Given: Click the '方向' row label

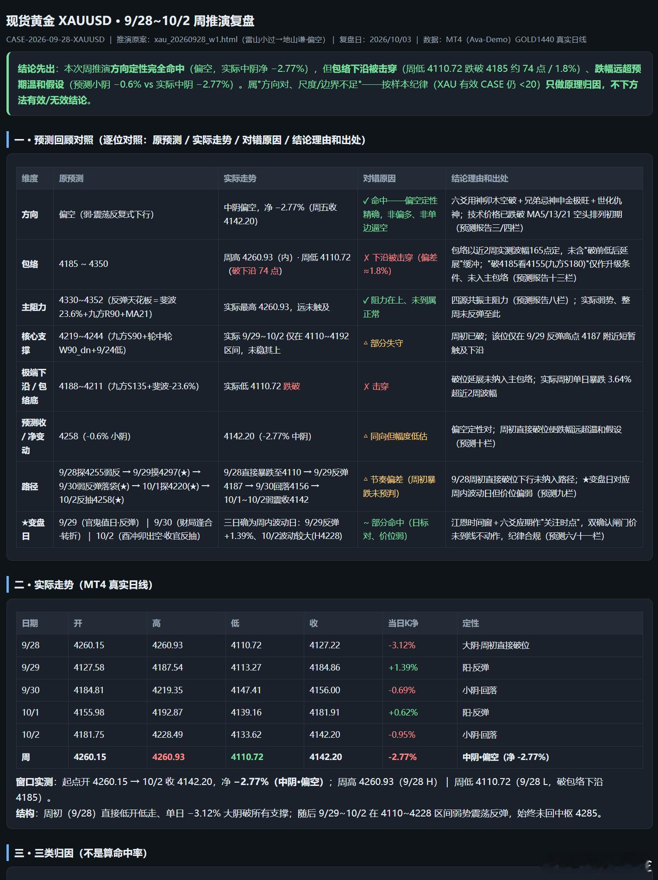Looking at the screenshot, I should click(x=30, y=215).
